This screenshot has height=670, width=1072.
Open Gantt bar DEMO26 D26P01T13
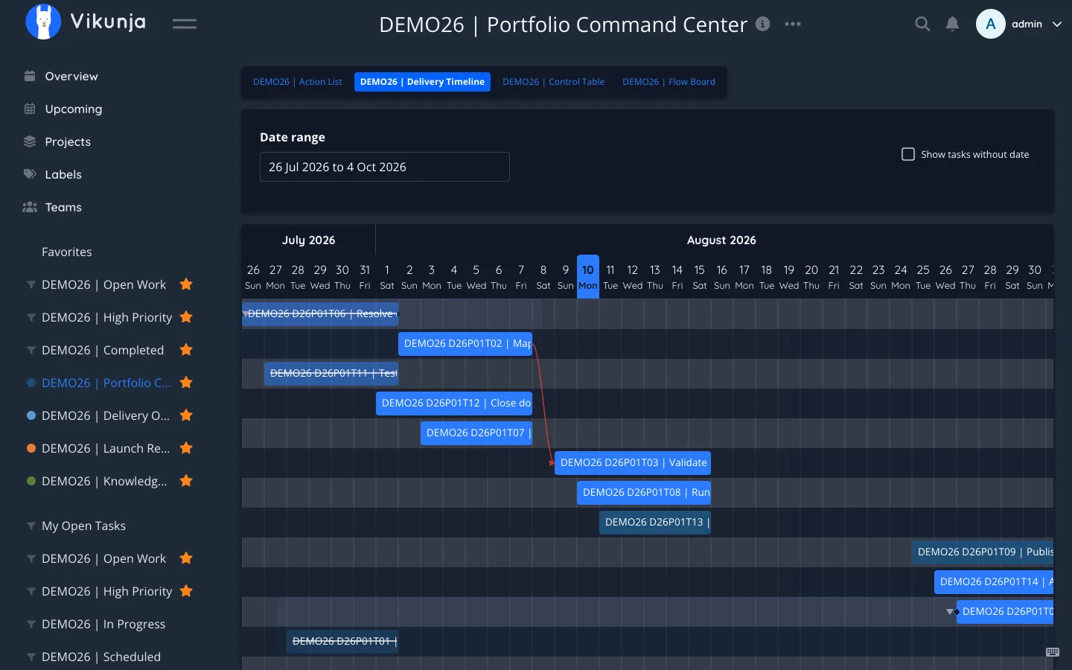click(655, 523)
